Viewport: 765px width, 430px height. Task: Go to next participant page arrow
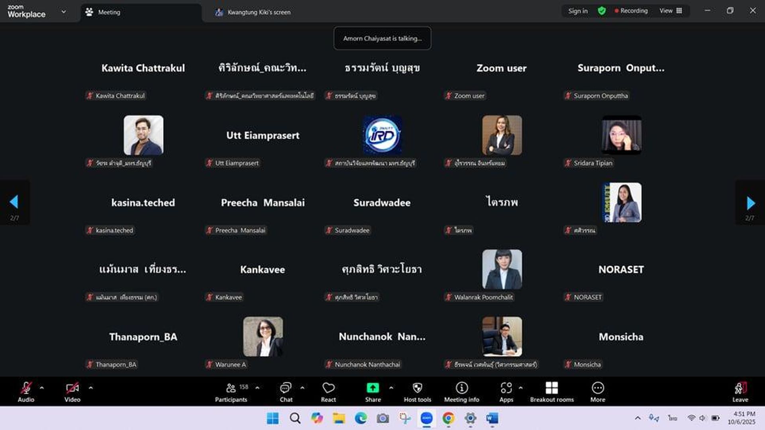(750, 203)
